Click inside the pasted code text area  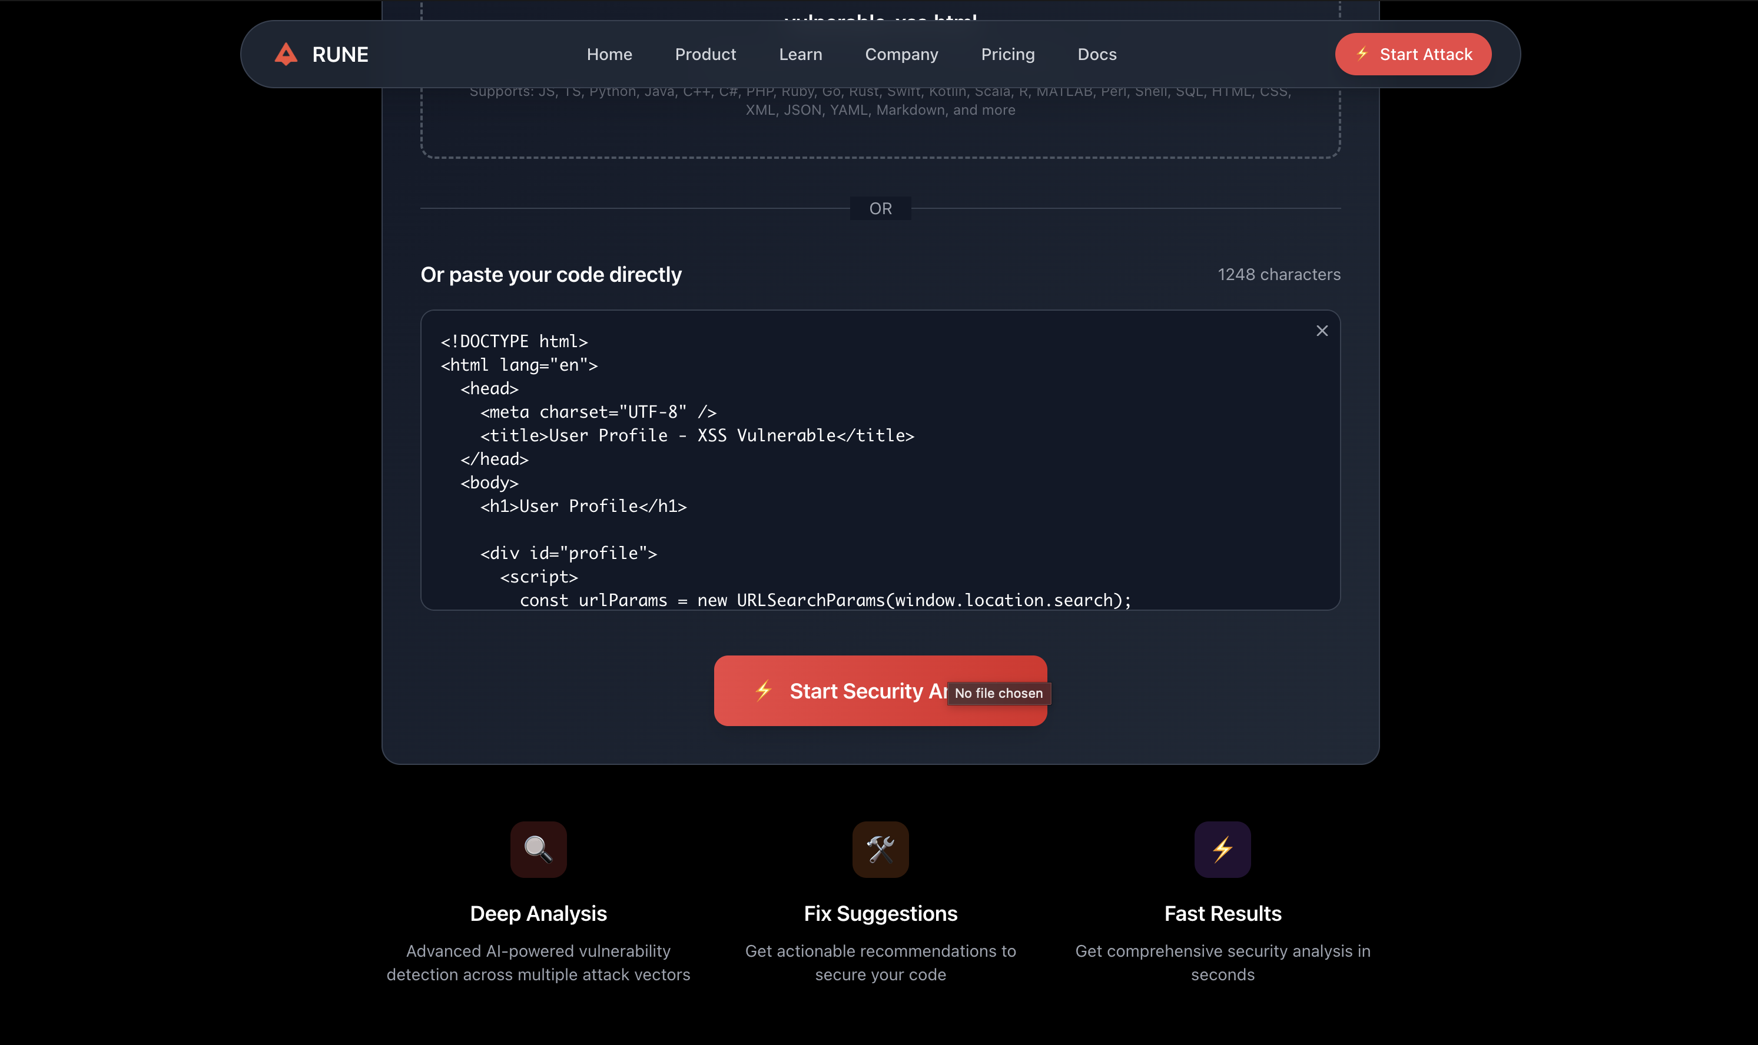coord(880,493)
